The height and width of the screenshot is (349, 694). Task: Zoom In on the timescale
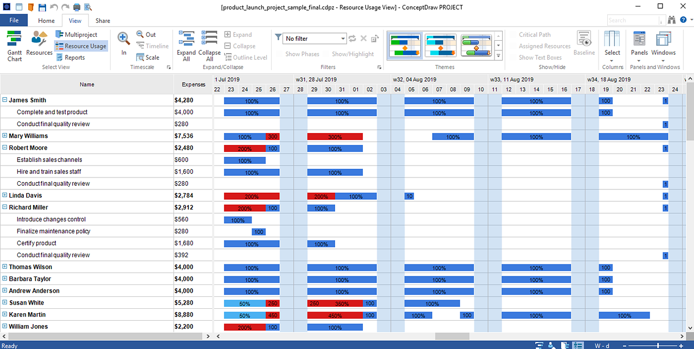click(124, 43)
